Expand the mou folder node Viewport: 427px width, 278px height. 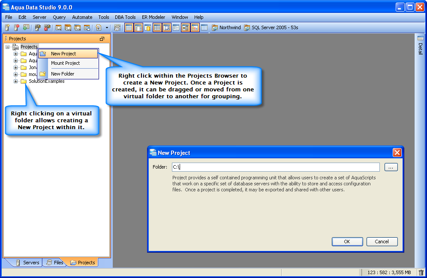16,74
